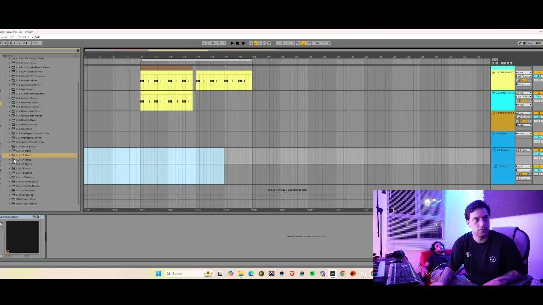Click the arrangement position field 14.2.3
This screenshot has width=543, height=305.
(x=217, y=43)
